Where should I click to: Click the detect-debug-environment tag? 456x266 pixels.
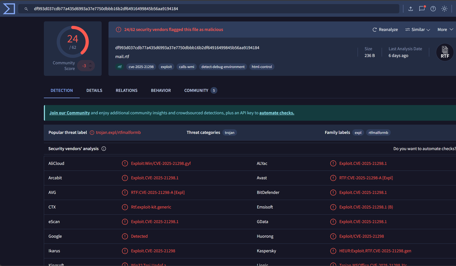(x=223, y=67)
